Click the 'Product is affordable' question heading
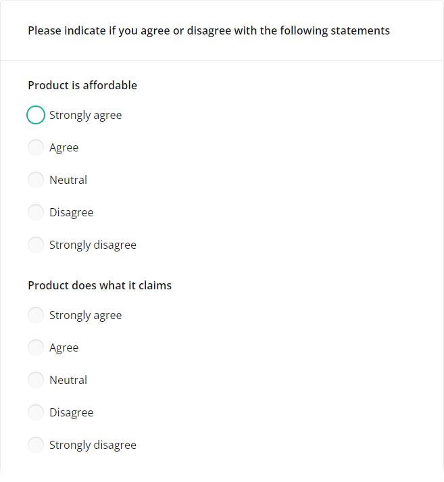The image size is (444, 482). point(82,85)
